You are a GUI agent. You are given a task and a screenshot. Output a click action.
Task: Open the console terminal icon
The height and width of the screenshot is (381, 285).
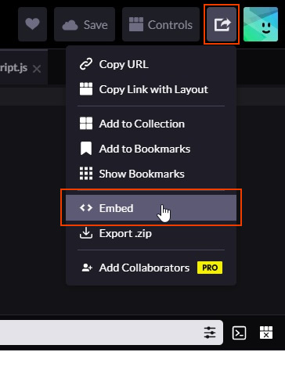point(239,332)
